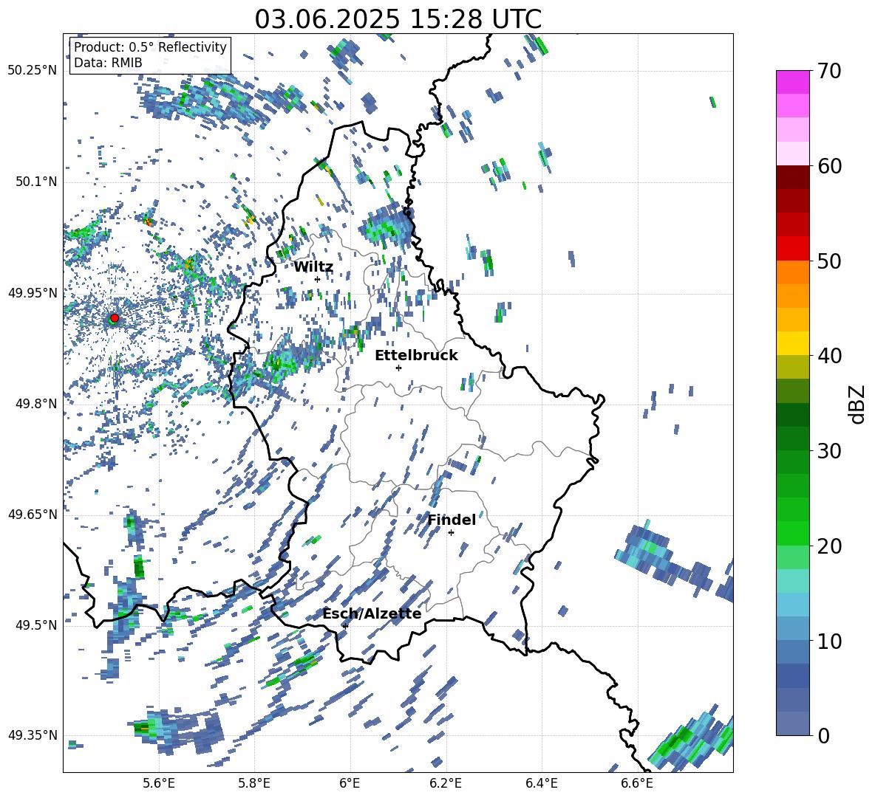
Task: Click the title 03.06.2025 15:28 UTC
Action: point(398,19)
